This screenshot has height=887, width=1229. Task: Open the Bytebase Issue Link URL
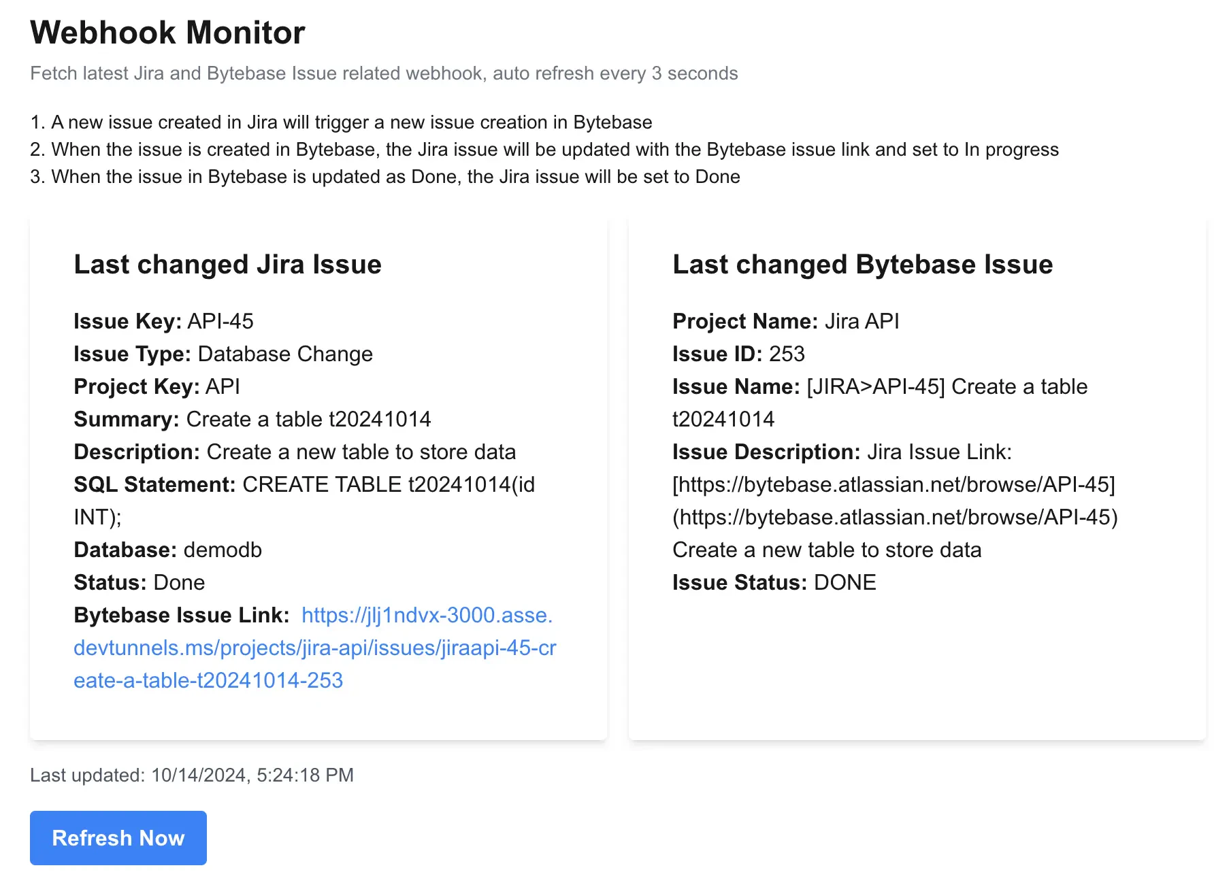(x=315, y=648)
